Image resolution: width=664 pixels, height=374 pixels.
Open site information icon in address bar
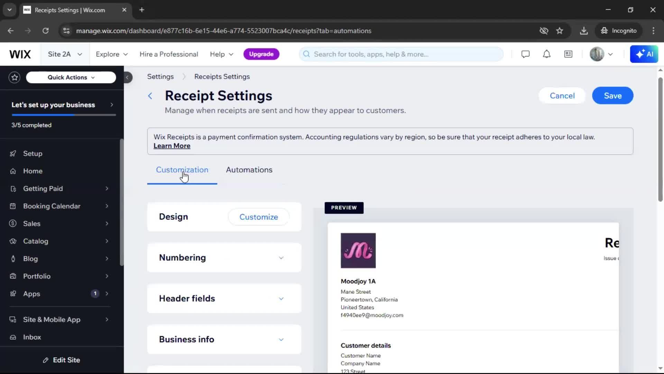coord(66,31)
